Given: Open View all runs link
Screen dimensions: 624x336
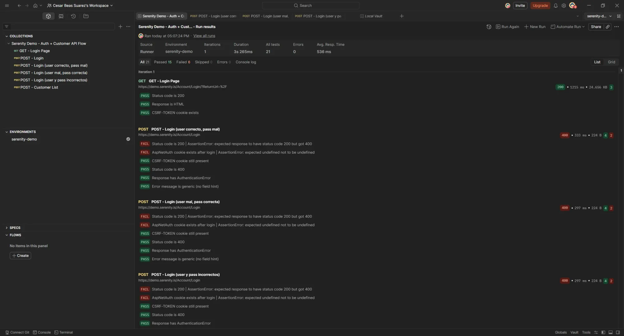Looking at the screenshot, I should click(x=204, y=36).
